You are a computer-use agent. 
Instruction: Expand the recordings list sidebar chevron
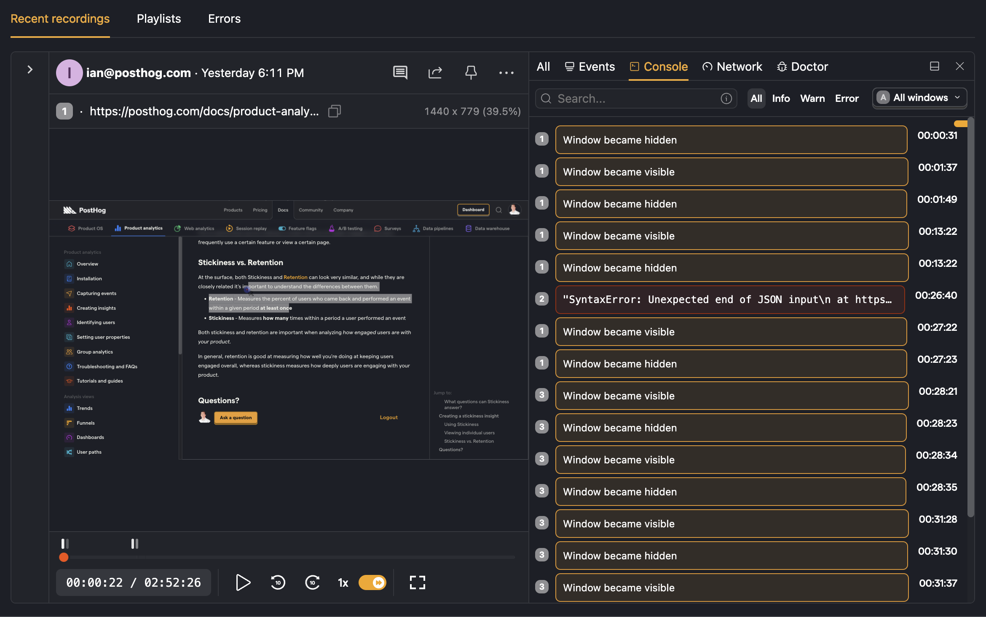point(30,69)
